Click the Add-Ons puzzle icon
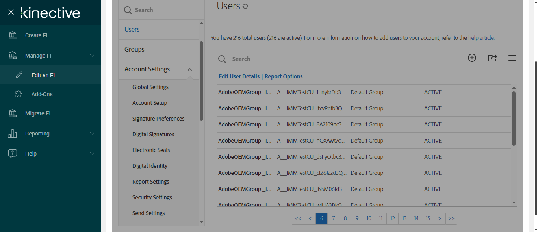Screen dimensions: 538x232 coord(19,94)
